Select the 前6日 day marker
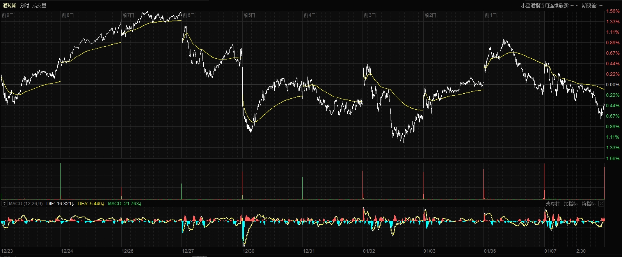 tap(189, 15)
